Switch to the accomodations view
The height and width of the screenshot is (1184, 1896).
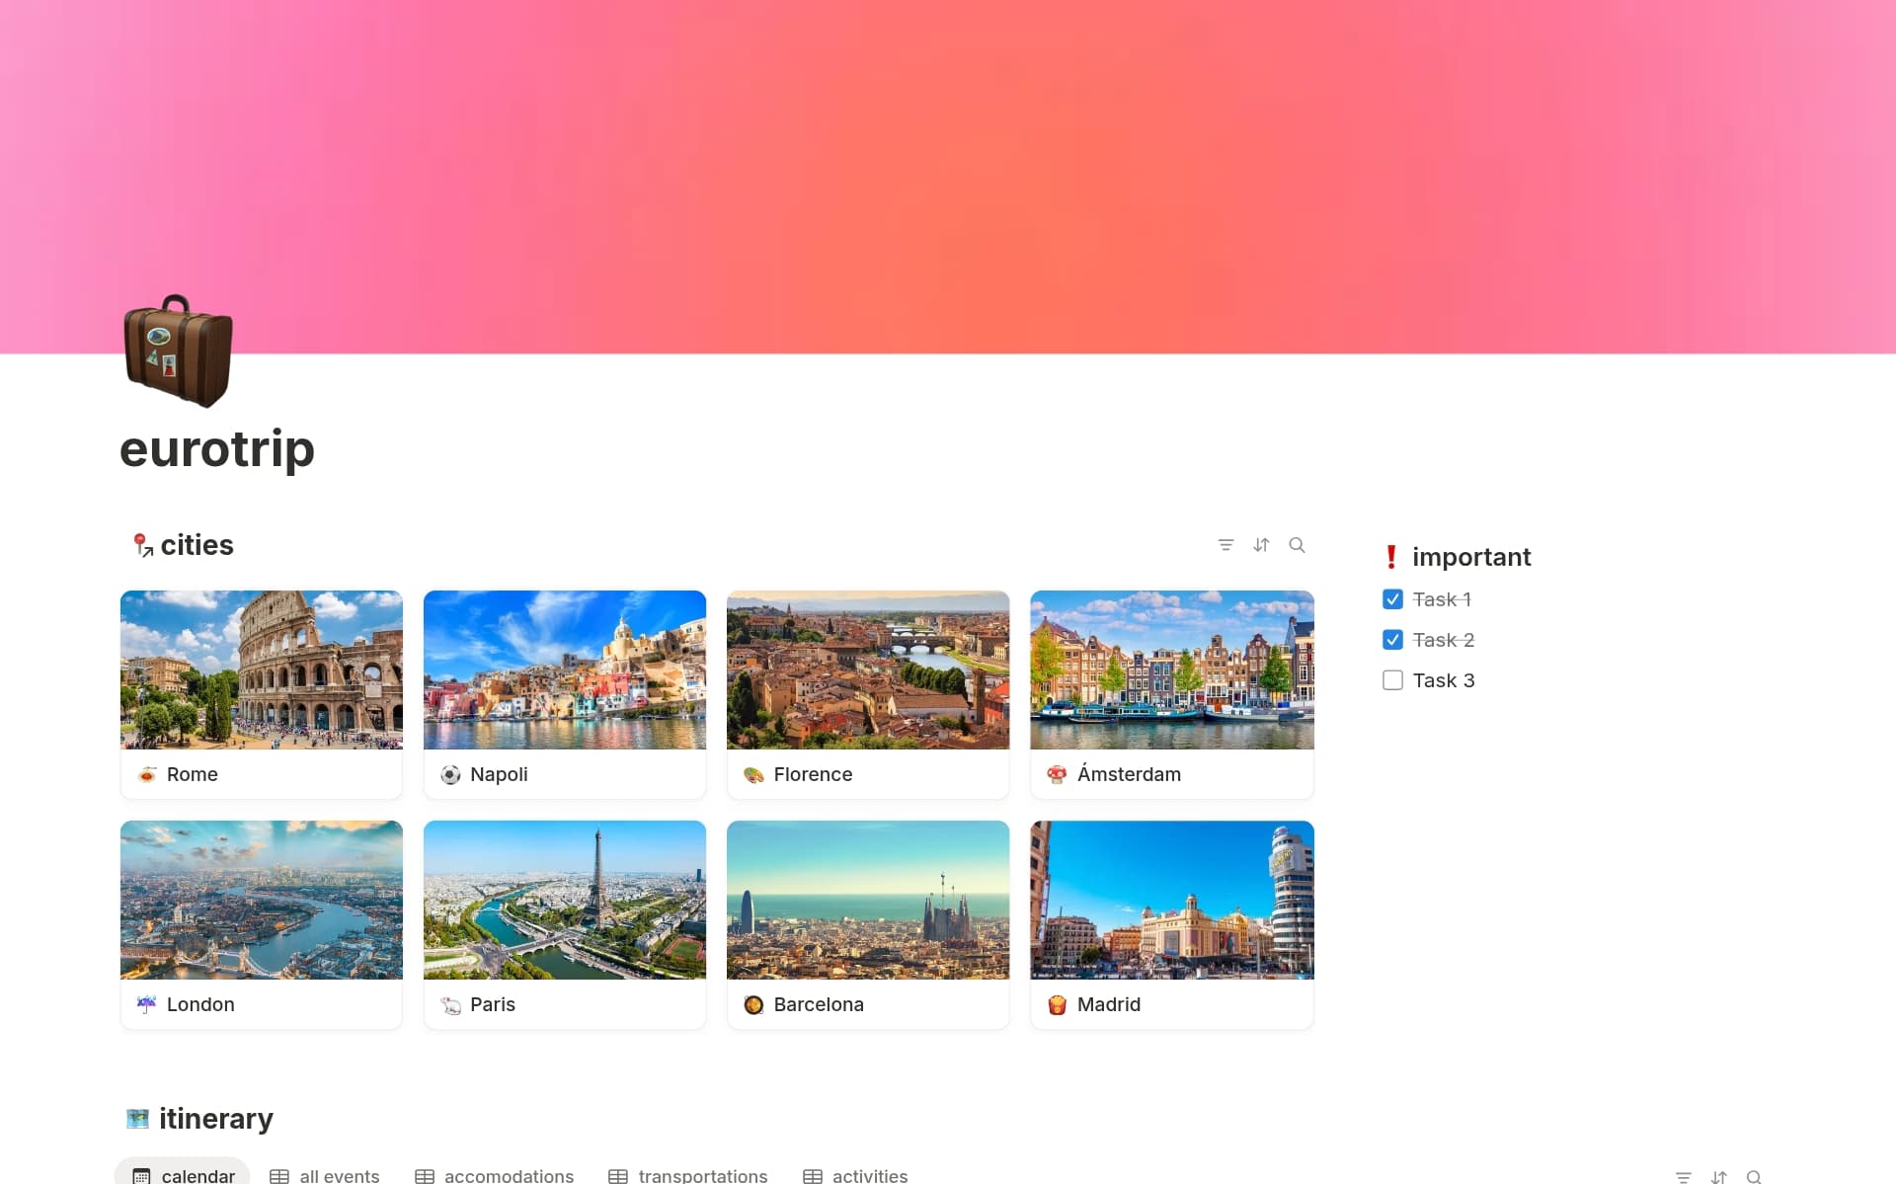tap(509, 1175)
